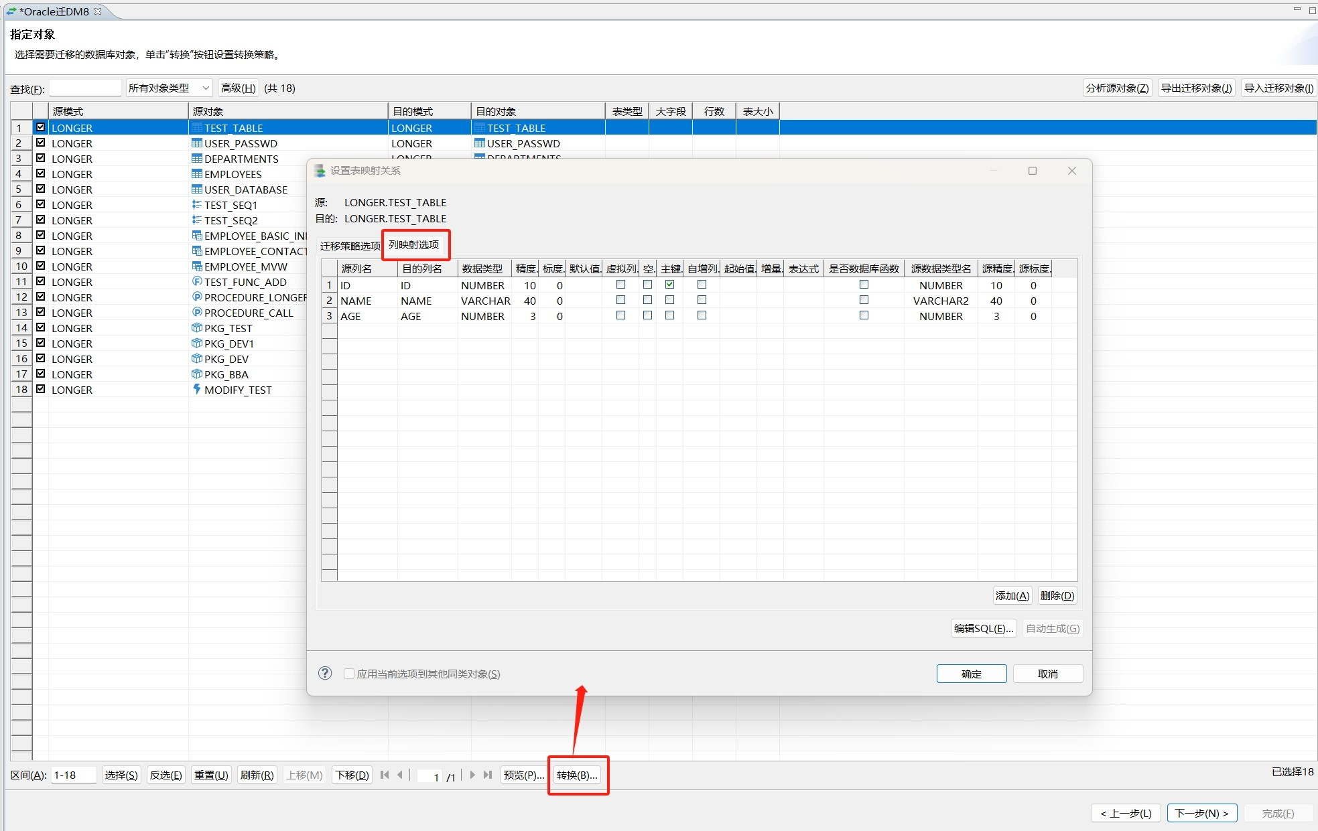The height and width of the screenshot is (831, 1318).
Task: Click the 查找 search input field
Action: pyautogui.click(x=85, y=88)
